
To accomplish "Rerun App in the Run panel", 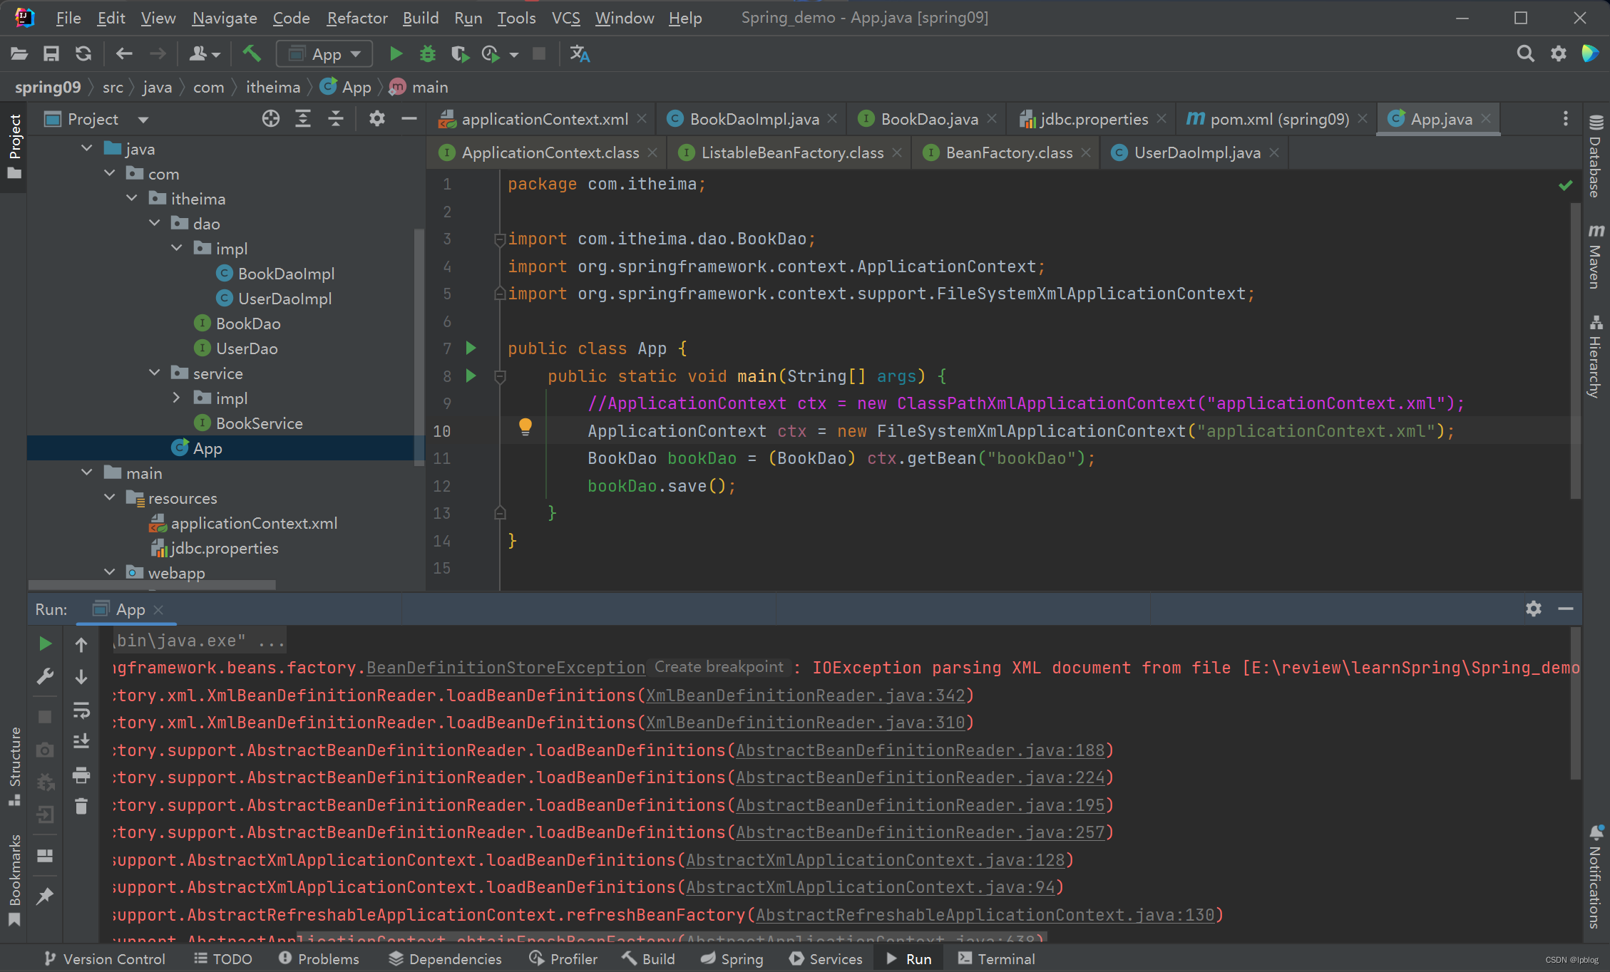I will (x=45, y=643).
